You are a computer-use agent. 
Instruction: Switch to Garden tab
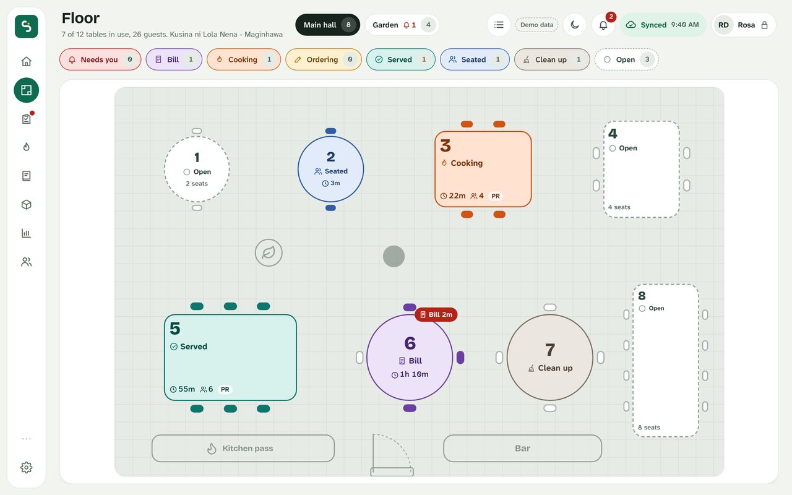(x=402, y=25)
